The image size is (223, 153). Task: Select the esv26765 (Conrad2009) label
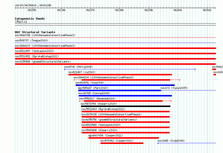click(94, 93)
